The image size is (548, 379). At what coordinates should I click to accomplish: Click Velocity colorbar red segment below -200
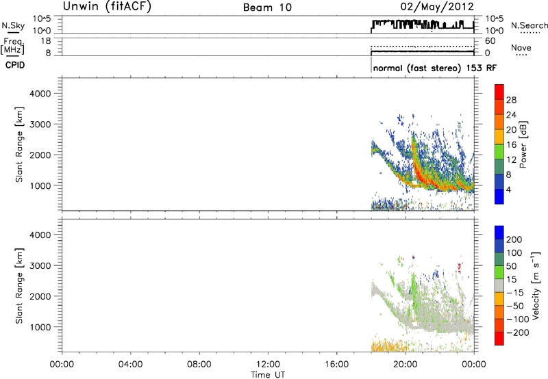pos(499,339)
